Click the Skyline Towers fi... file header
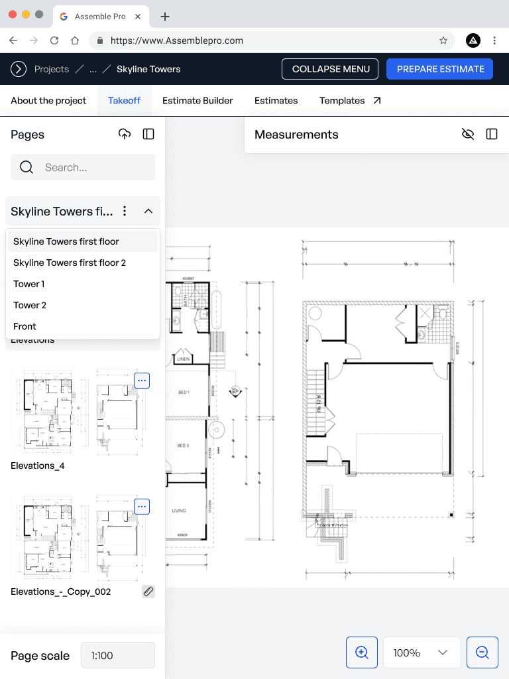This screenshot has height=679, width=509. (83, 211)
